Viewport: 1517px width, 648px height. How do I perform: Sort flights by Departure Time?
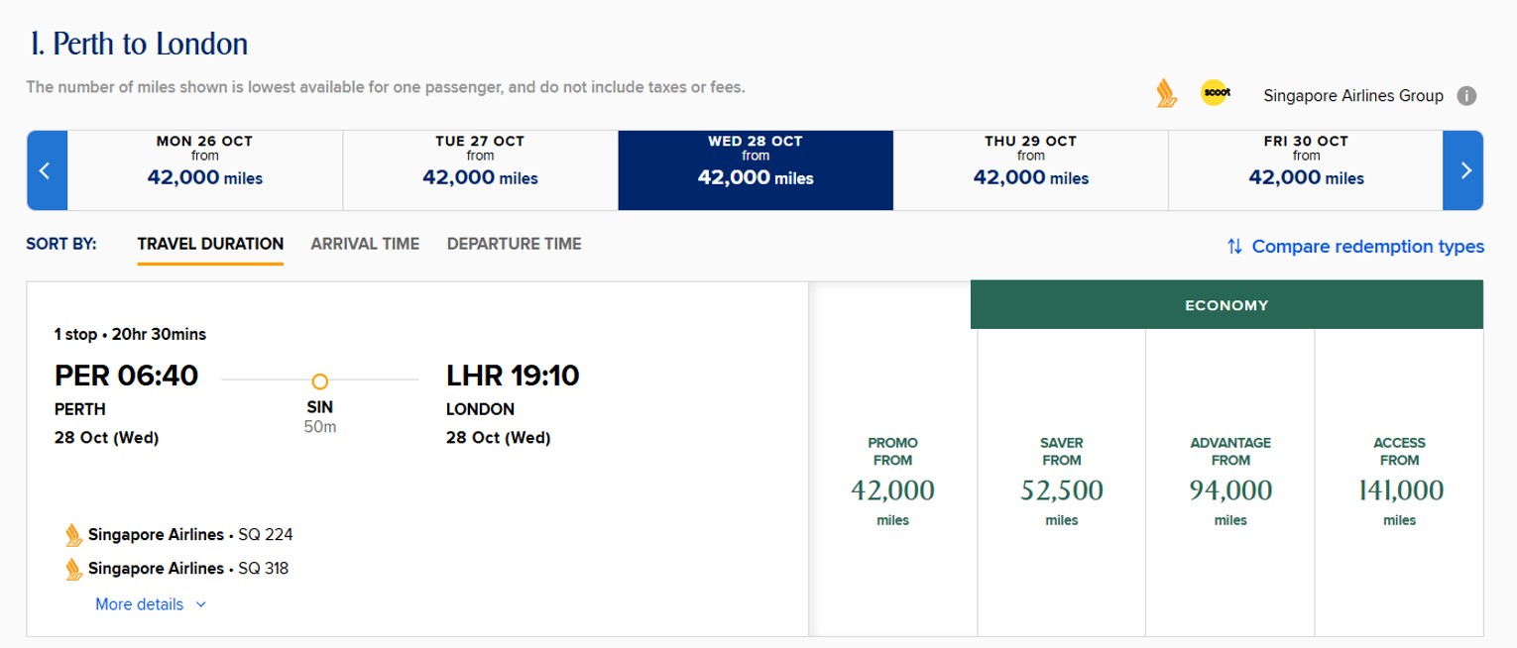pyautogui.click(x=514, y=244)
